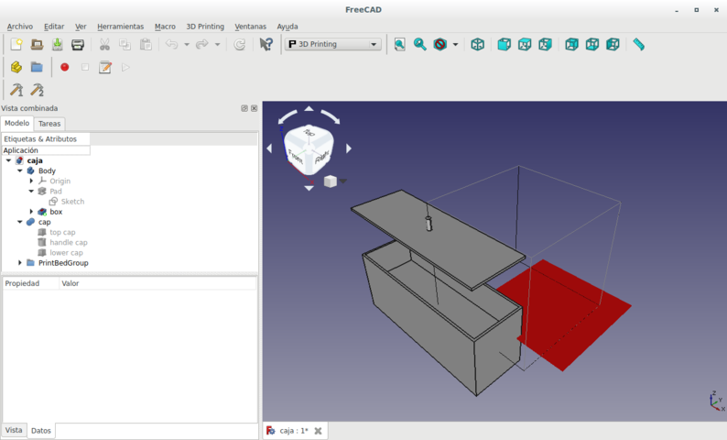Click the Refresh recompute icon
This screenshot has width=727, height=440.
tap(239, 44)
